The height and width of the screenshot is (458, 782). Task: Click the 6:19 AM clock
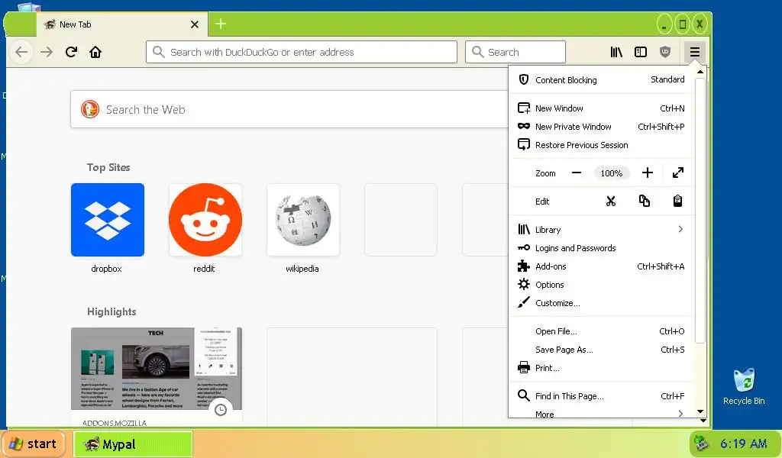tap(743, 443)
